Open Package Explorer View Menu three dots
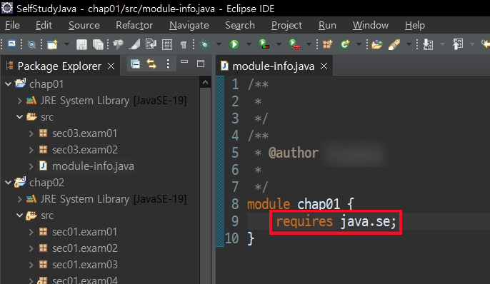This screenshot has width=490, height=284. pos(168,64)
